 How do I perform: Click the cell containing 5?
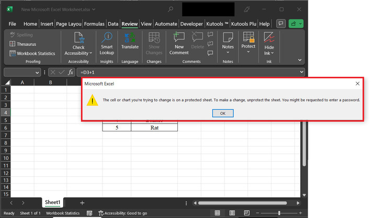(117, 128)
